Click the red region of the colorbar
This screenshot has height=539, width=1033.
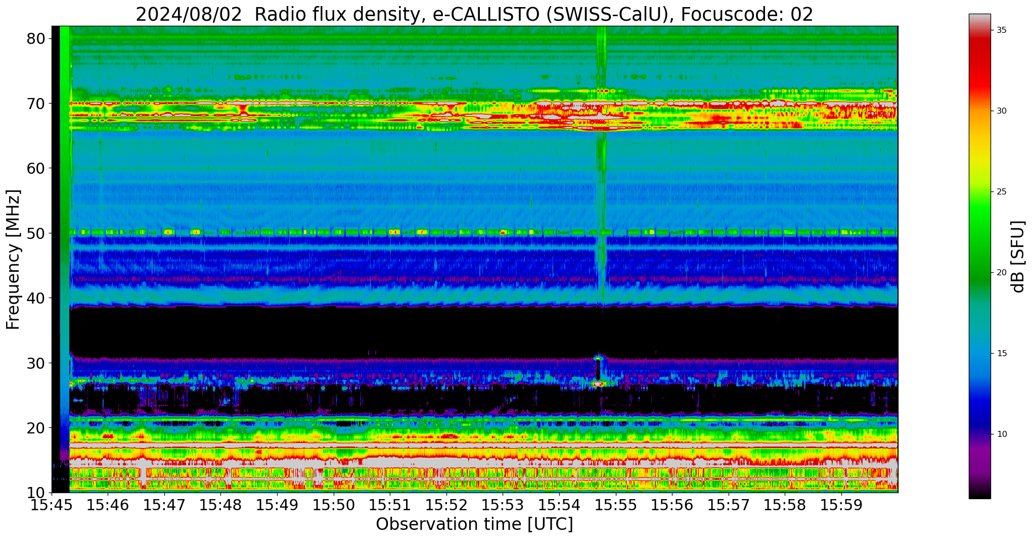click(980, 63)
